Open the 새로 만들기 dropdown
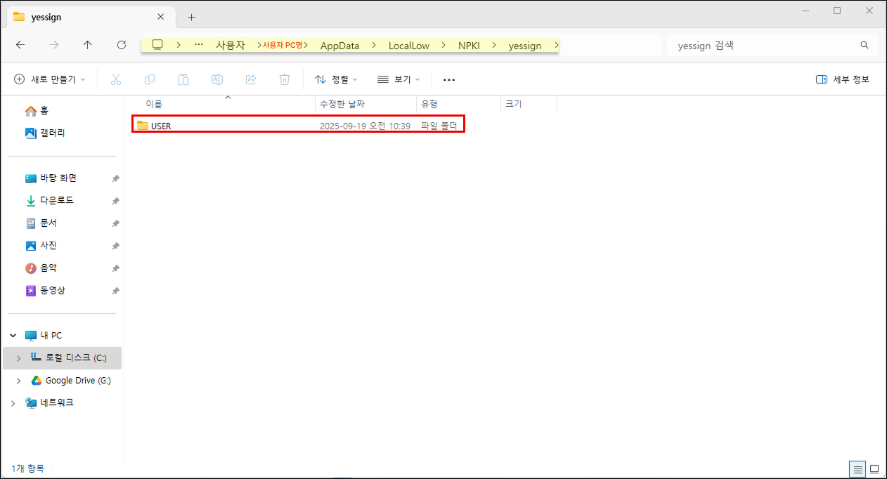 pos(50,79)
